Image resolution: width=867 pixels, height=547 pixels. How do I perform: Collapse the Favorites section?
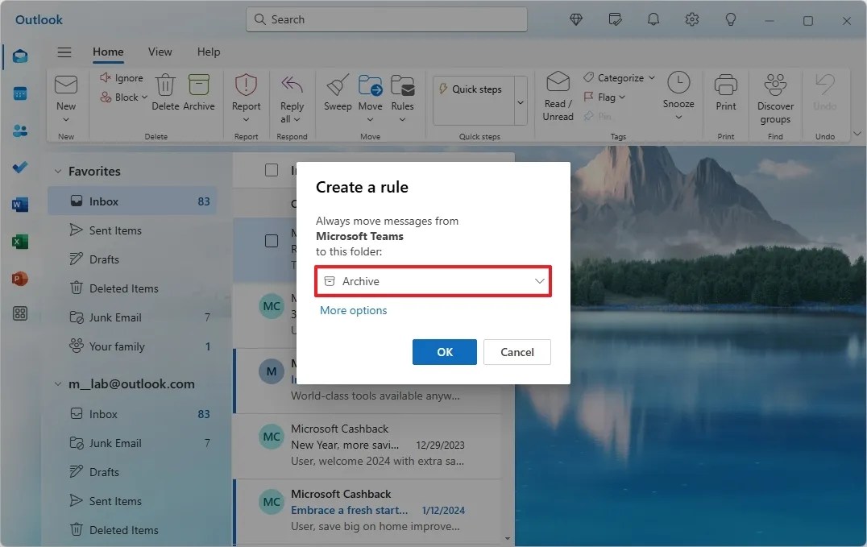point(56,171)
